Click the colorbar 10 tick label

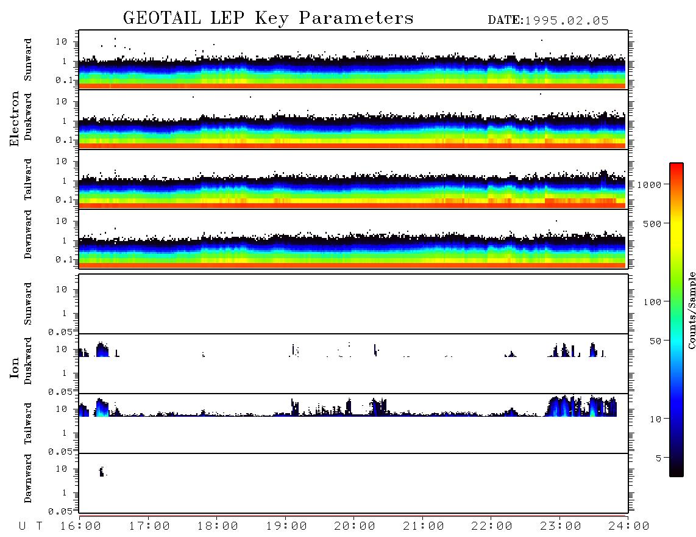(x=655, y=419)
